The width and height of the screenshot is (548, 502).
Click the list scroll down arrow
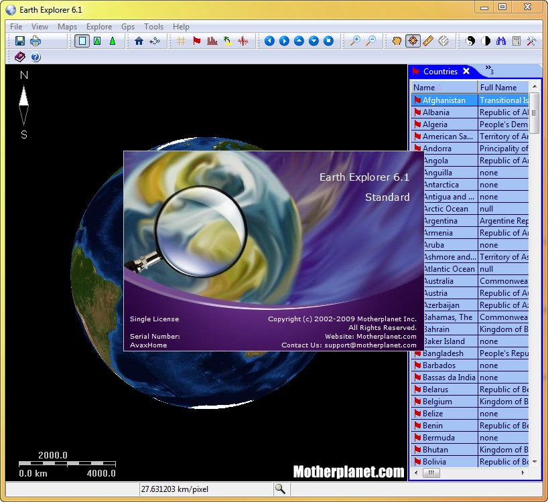[x=535, y=462]
